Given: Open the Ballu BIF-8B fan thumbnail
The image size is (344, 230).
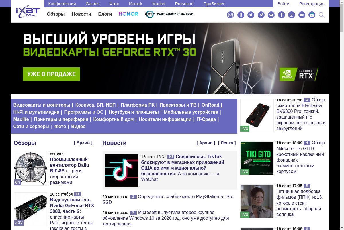Looking at the screenshot, I should point(30,169).
